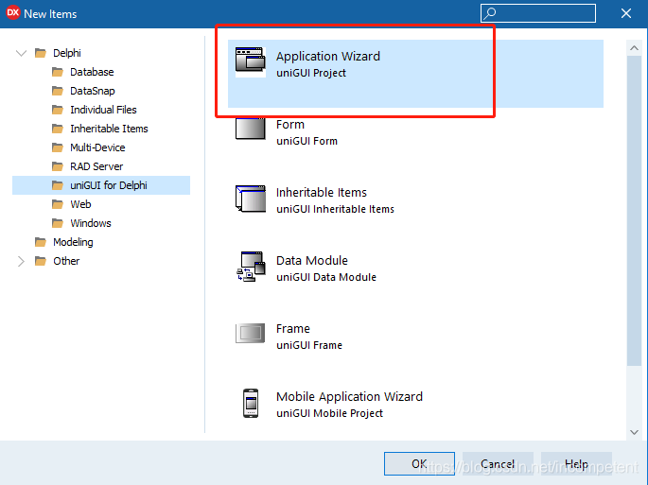Click the Cancel button
Screen dimensions: 648x485
pyautogui.click(x=498, y=463)
